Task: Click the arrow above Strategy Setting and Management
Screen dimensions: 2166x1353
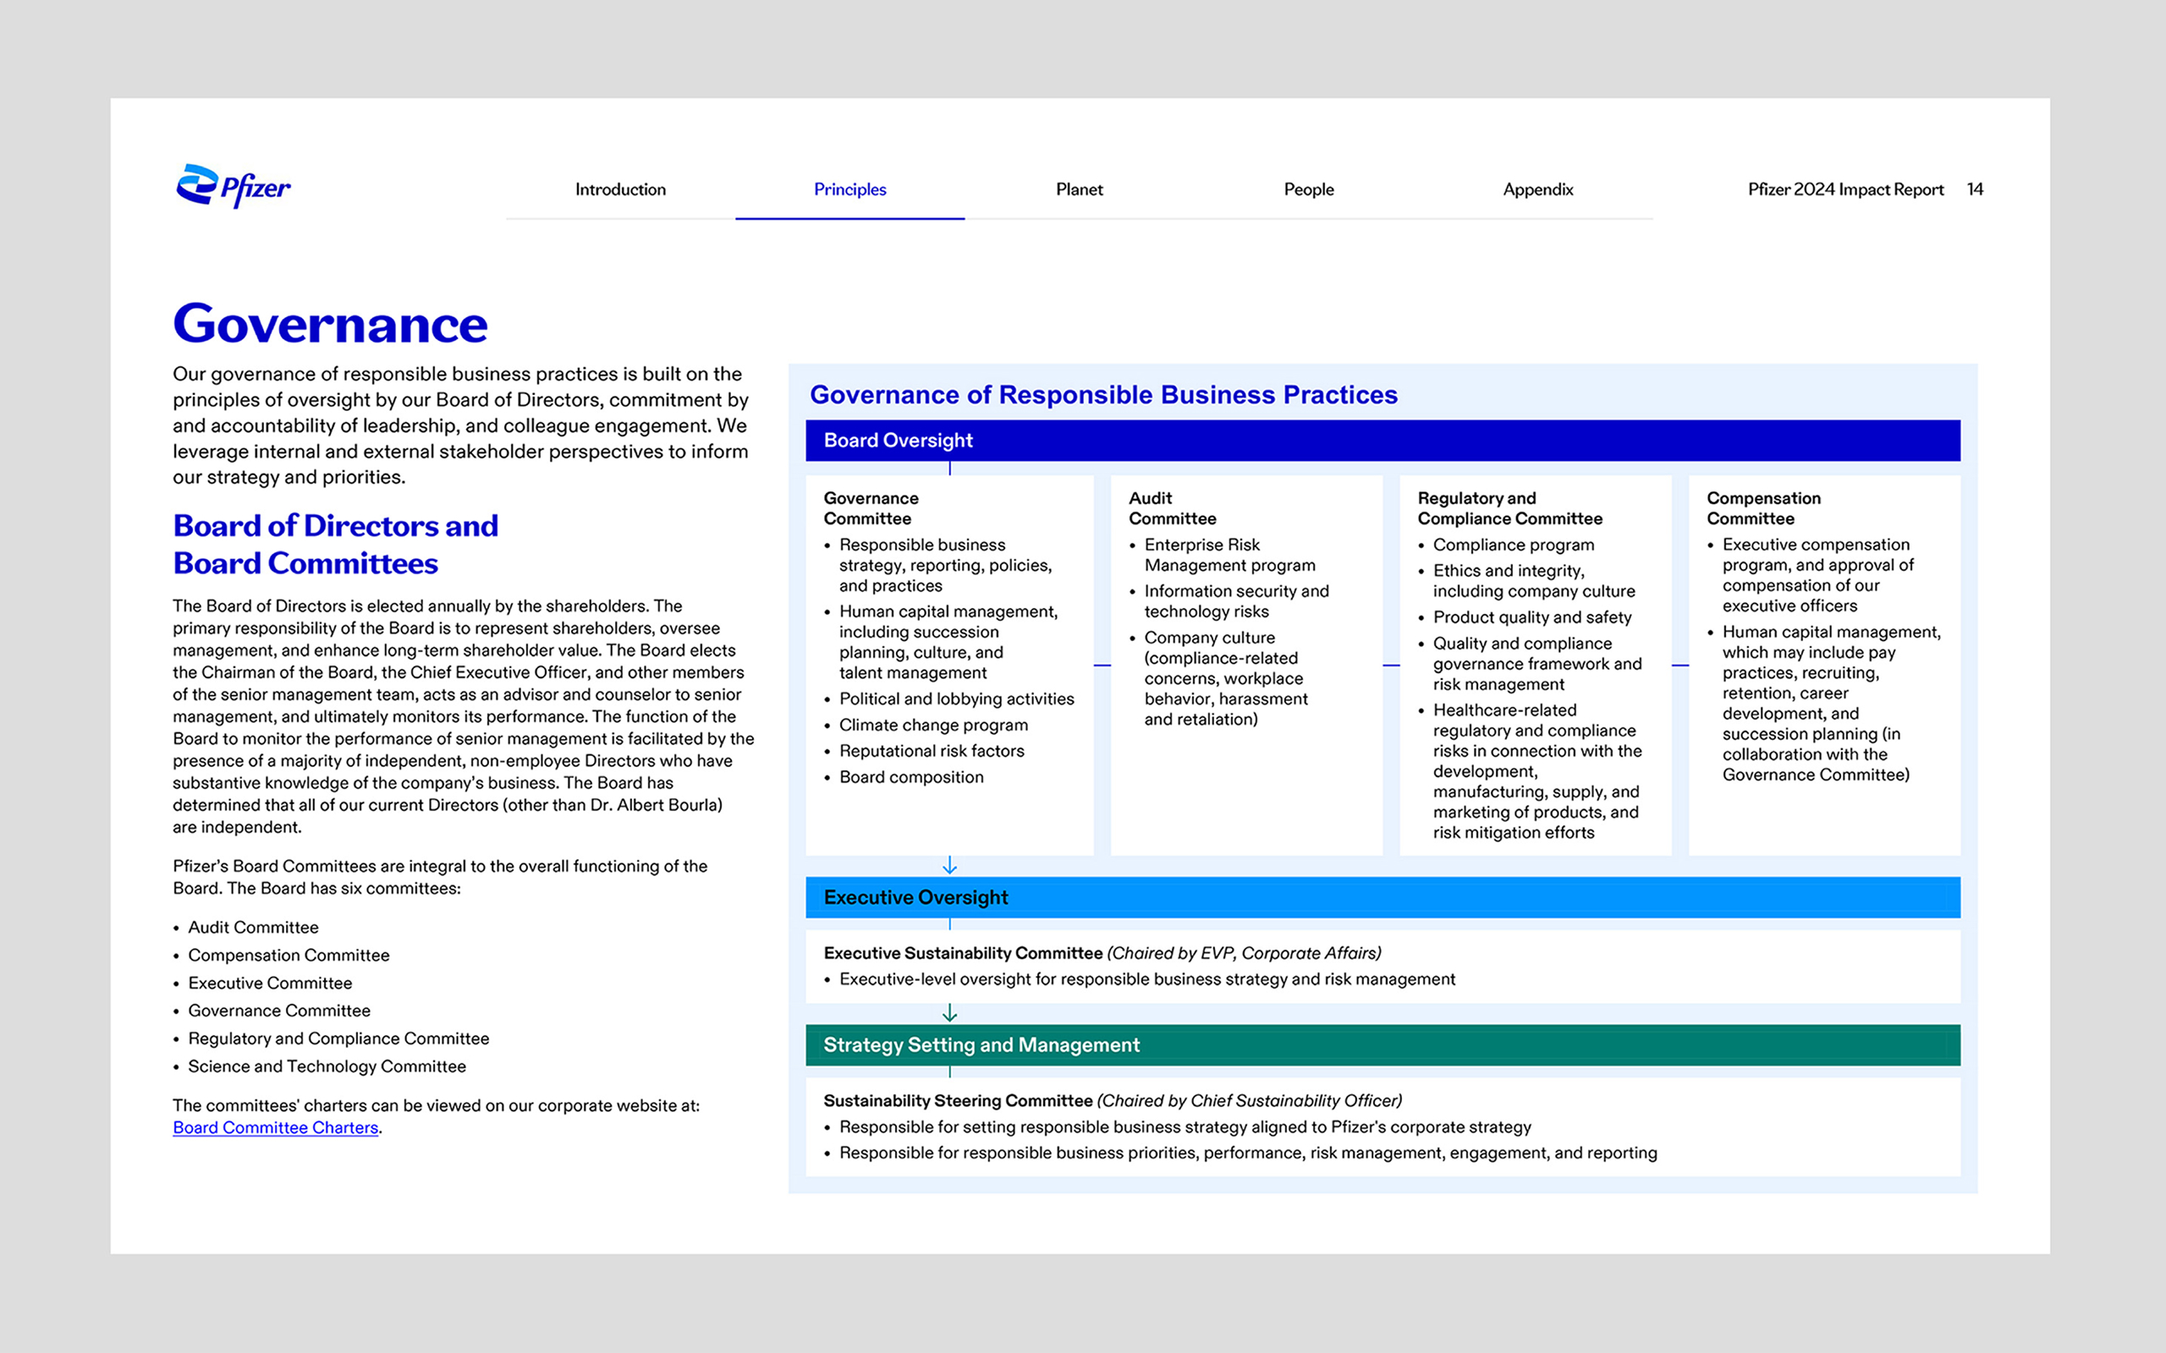Action: tap(949, 1013)
